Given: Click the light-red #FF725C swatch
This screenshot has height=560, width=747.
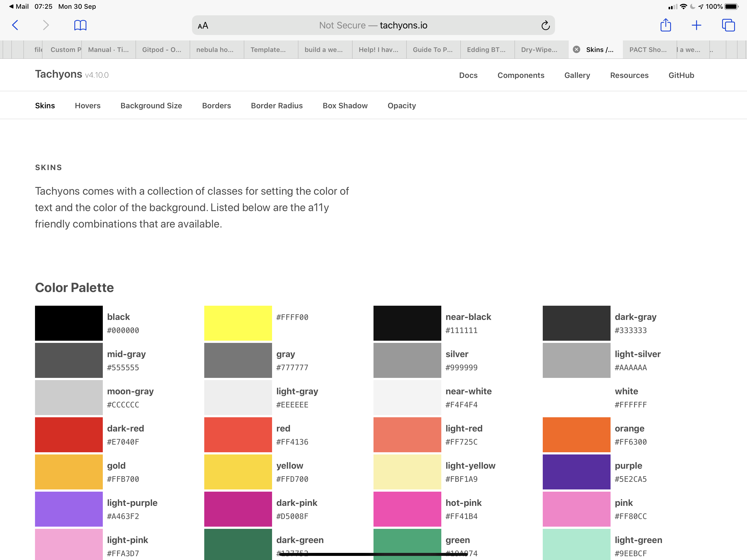Looking at the screenshot, I should [x=407, y=435].
